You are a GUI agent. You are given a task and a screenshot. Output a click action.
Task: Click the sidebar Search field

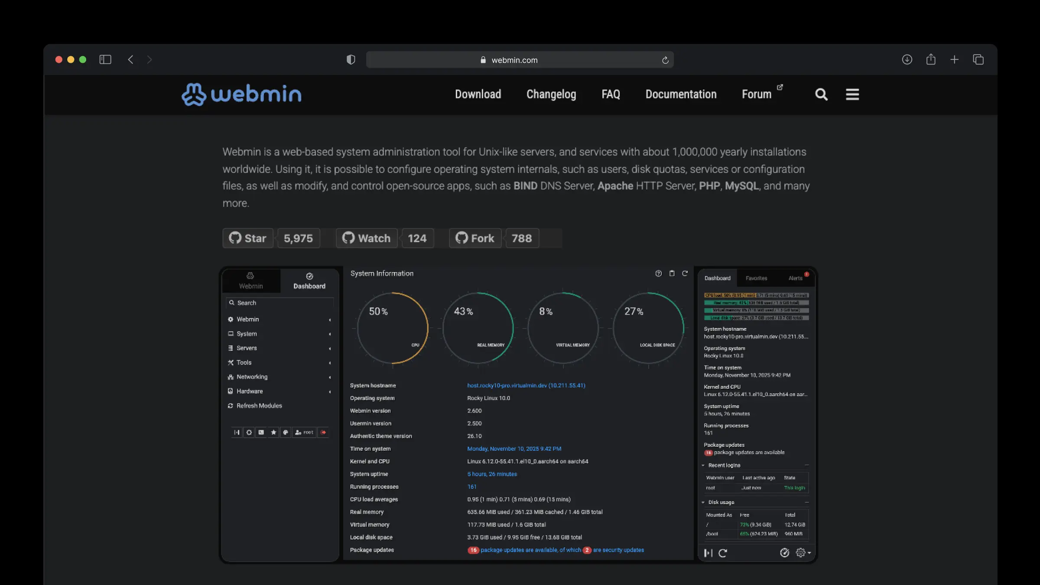click(280, 303)
